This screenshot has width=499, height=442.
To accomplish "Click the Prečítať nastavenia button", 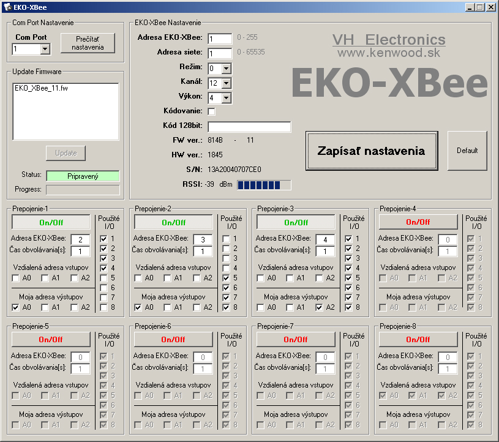I will (88, 43).
